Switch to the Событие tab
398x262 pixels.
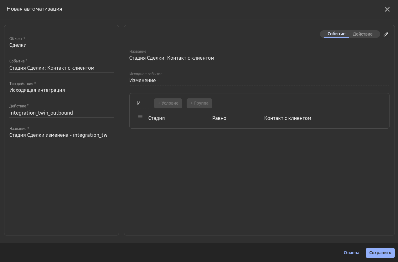click(x=336, y=34)
